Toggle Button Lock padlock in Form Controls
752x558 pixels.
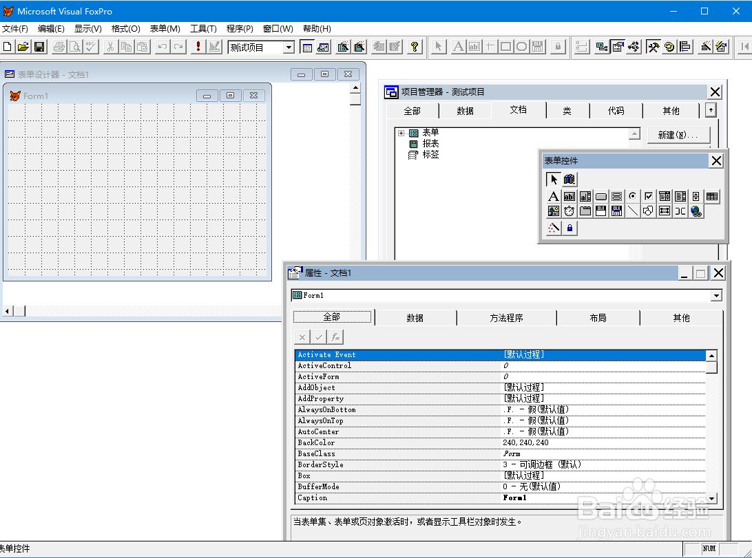coord(570,228)
